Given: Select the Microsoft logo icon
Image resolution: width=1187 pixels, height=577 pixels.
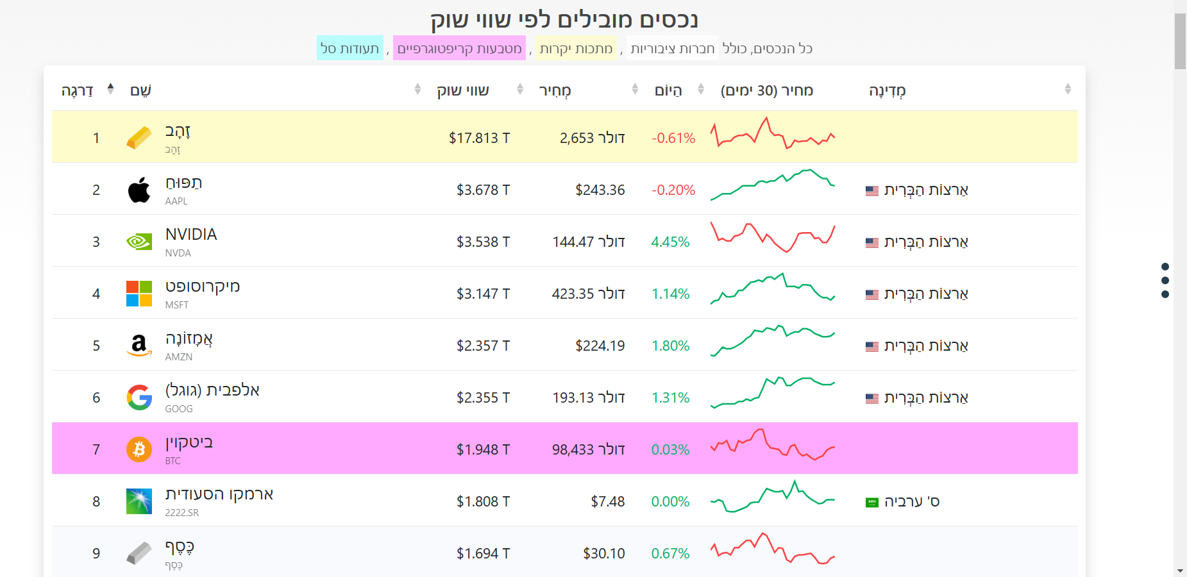Looking at the screenshot, I should [139, 294].
